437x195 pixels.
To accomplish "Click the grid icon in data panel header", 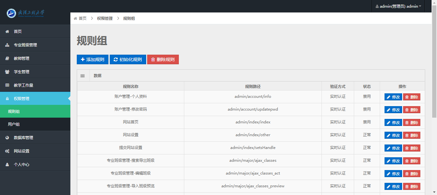I will 83,76.
